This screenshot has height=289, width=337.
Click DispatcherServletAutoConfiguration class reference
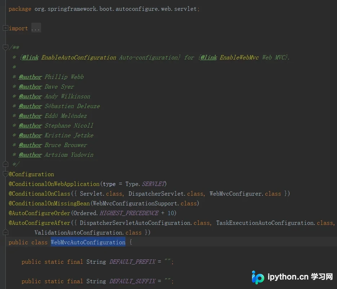click(x=135, y=223)
